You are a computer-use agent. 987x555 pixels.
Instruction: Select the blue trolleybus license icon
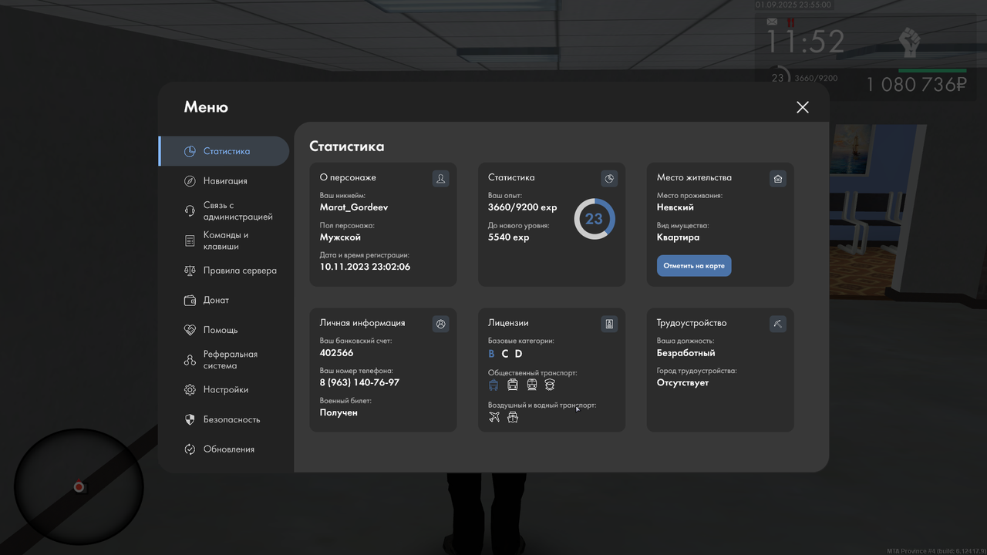(x=493, y=385)
